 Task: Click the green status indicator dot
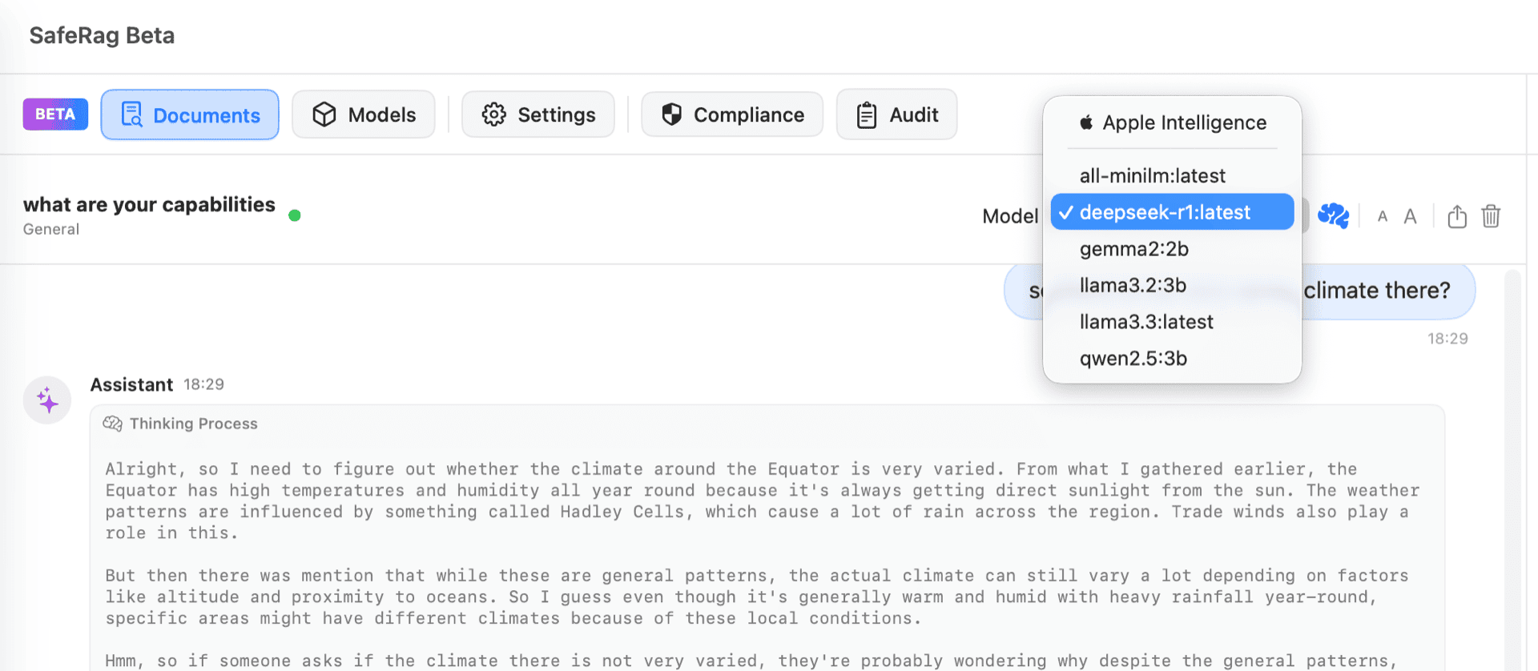(295, 215)
